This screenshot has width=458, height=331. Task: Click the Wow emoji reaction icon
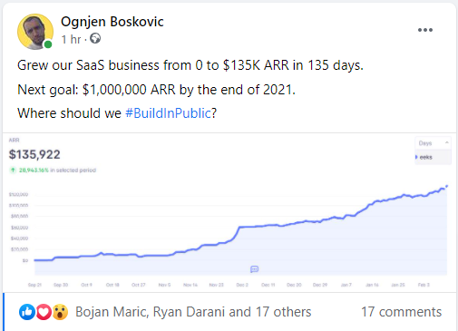pyautogui.click(x=60, y=312)
